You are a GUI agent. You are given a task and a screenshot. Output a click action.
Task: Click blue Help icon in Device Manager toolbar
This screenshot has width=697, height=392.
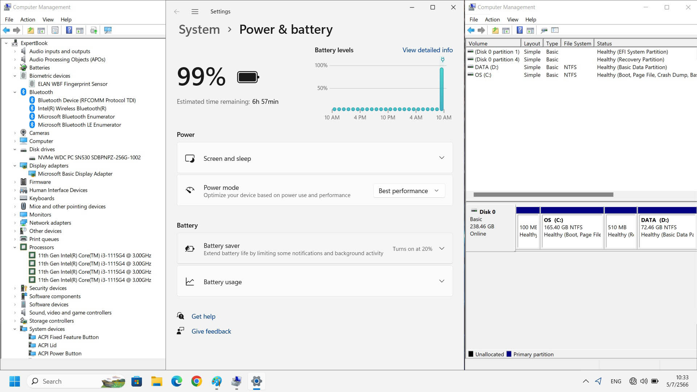click(69, 30)
